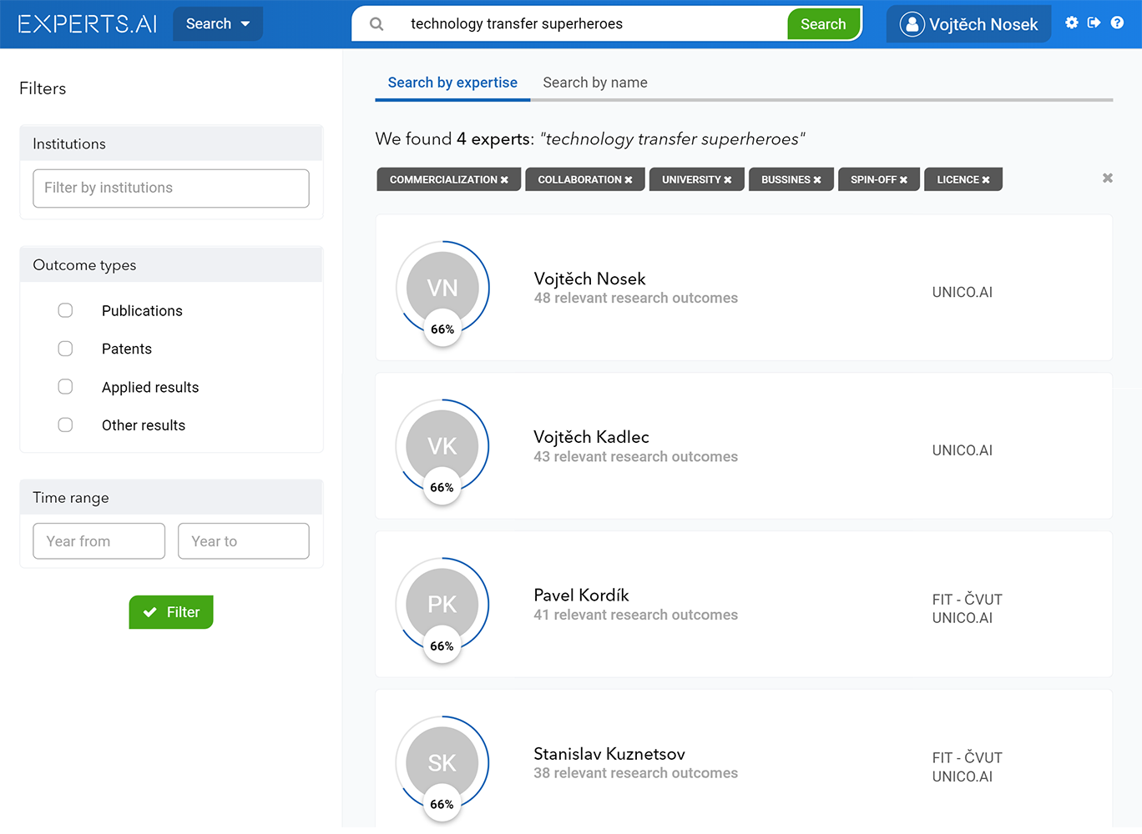Click FIT - ČVUT in Pavel Kordík's card
This screenshot has width=1142, height=834.
[968, 600]
